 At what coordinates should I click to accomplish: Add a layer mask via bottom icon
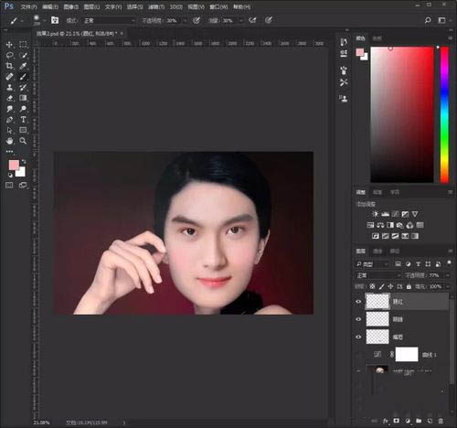(396, 421)
